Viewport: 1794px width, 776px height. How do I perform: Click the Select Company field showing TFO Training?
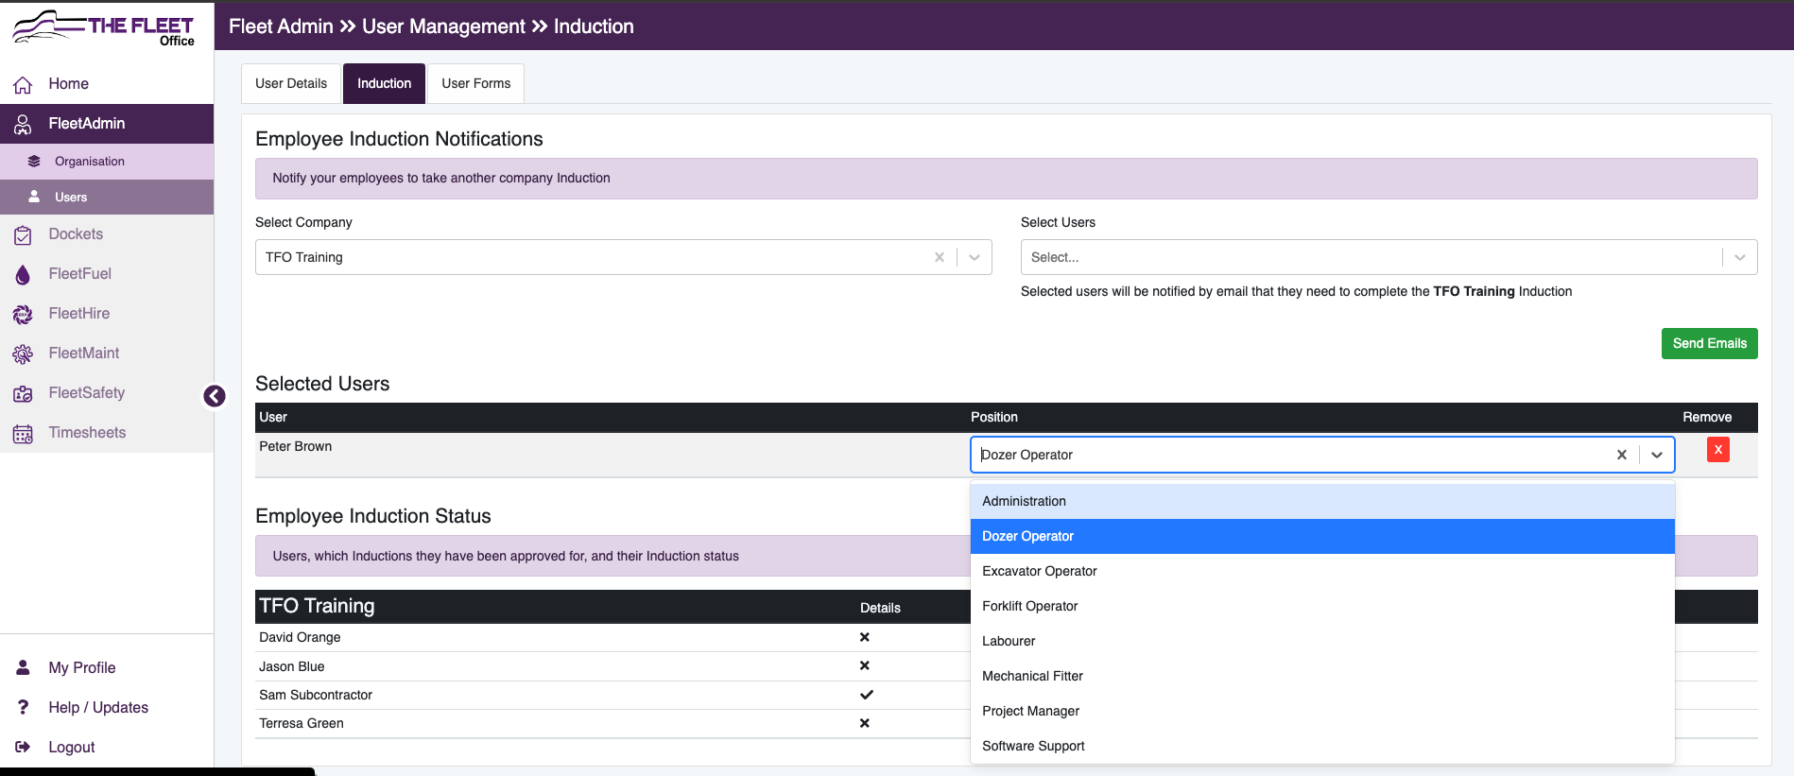coord(623,257)
